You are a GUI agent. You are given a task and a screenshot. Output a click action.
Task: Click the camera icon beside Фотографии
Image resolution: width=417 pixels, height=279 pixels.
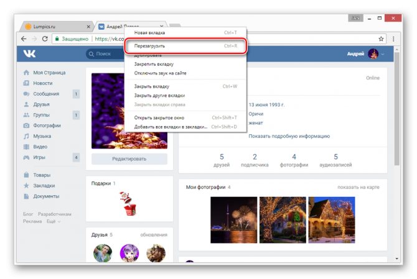coord(26,126)
